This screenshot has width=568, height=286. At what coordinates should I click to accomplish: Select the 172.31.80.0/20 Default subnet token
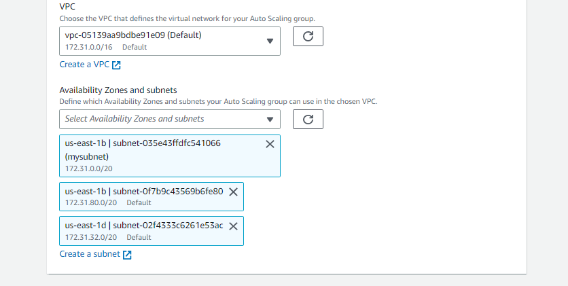point(152,196)
